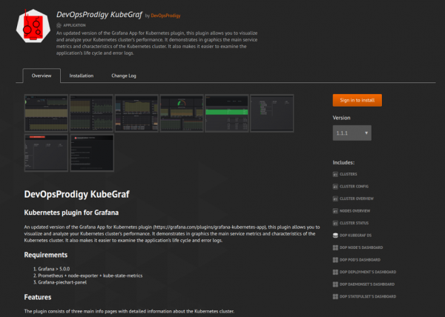Open the Change Log tab
The width and height of the screenshot is (445, 317).
coord(124,76)
